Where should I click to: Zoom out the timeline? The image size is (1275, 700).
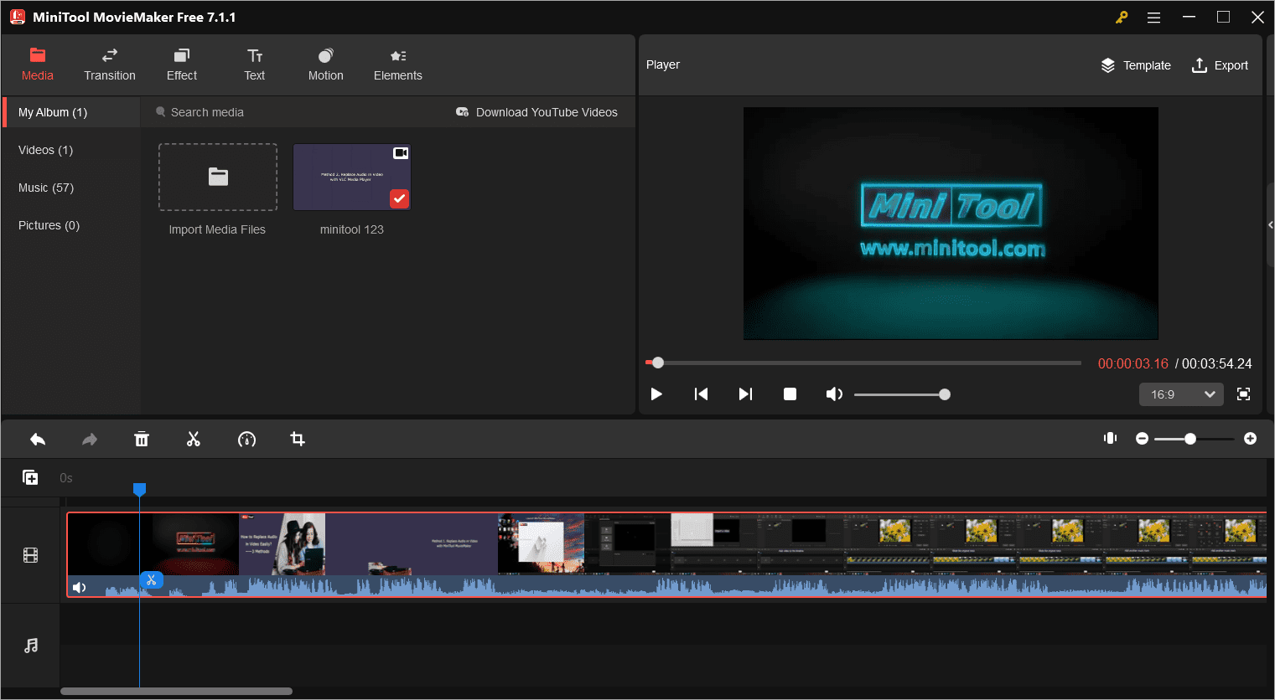tap(1142, 439)
